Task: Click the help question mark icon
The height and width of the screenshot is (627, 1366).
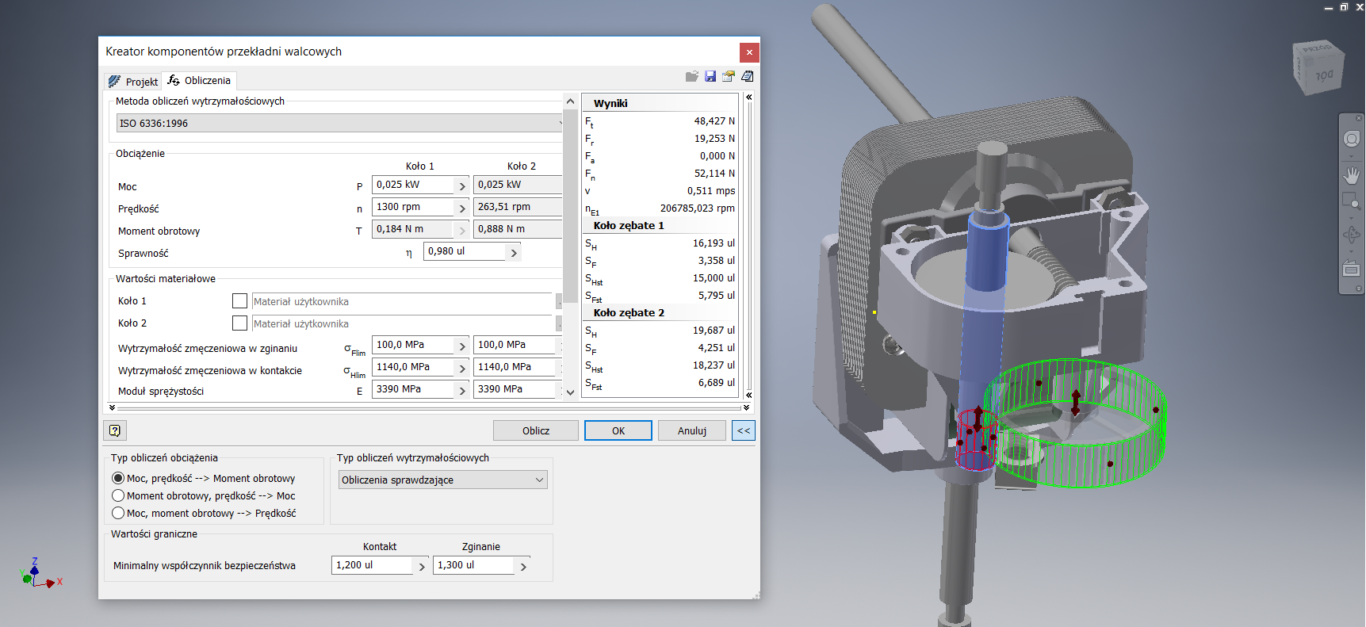Action: coord(115,430)
